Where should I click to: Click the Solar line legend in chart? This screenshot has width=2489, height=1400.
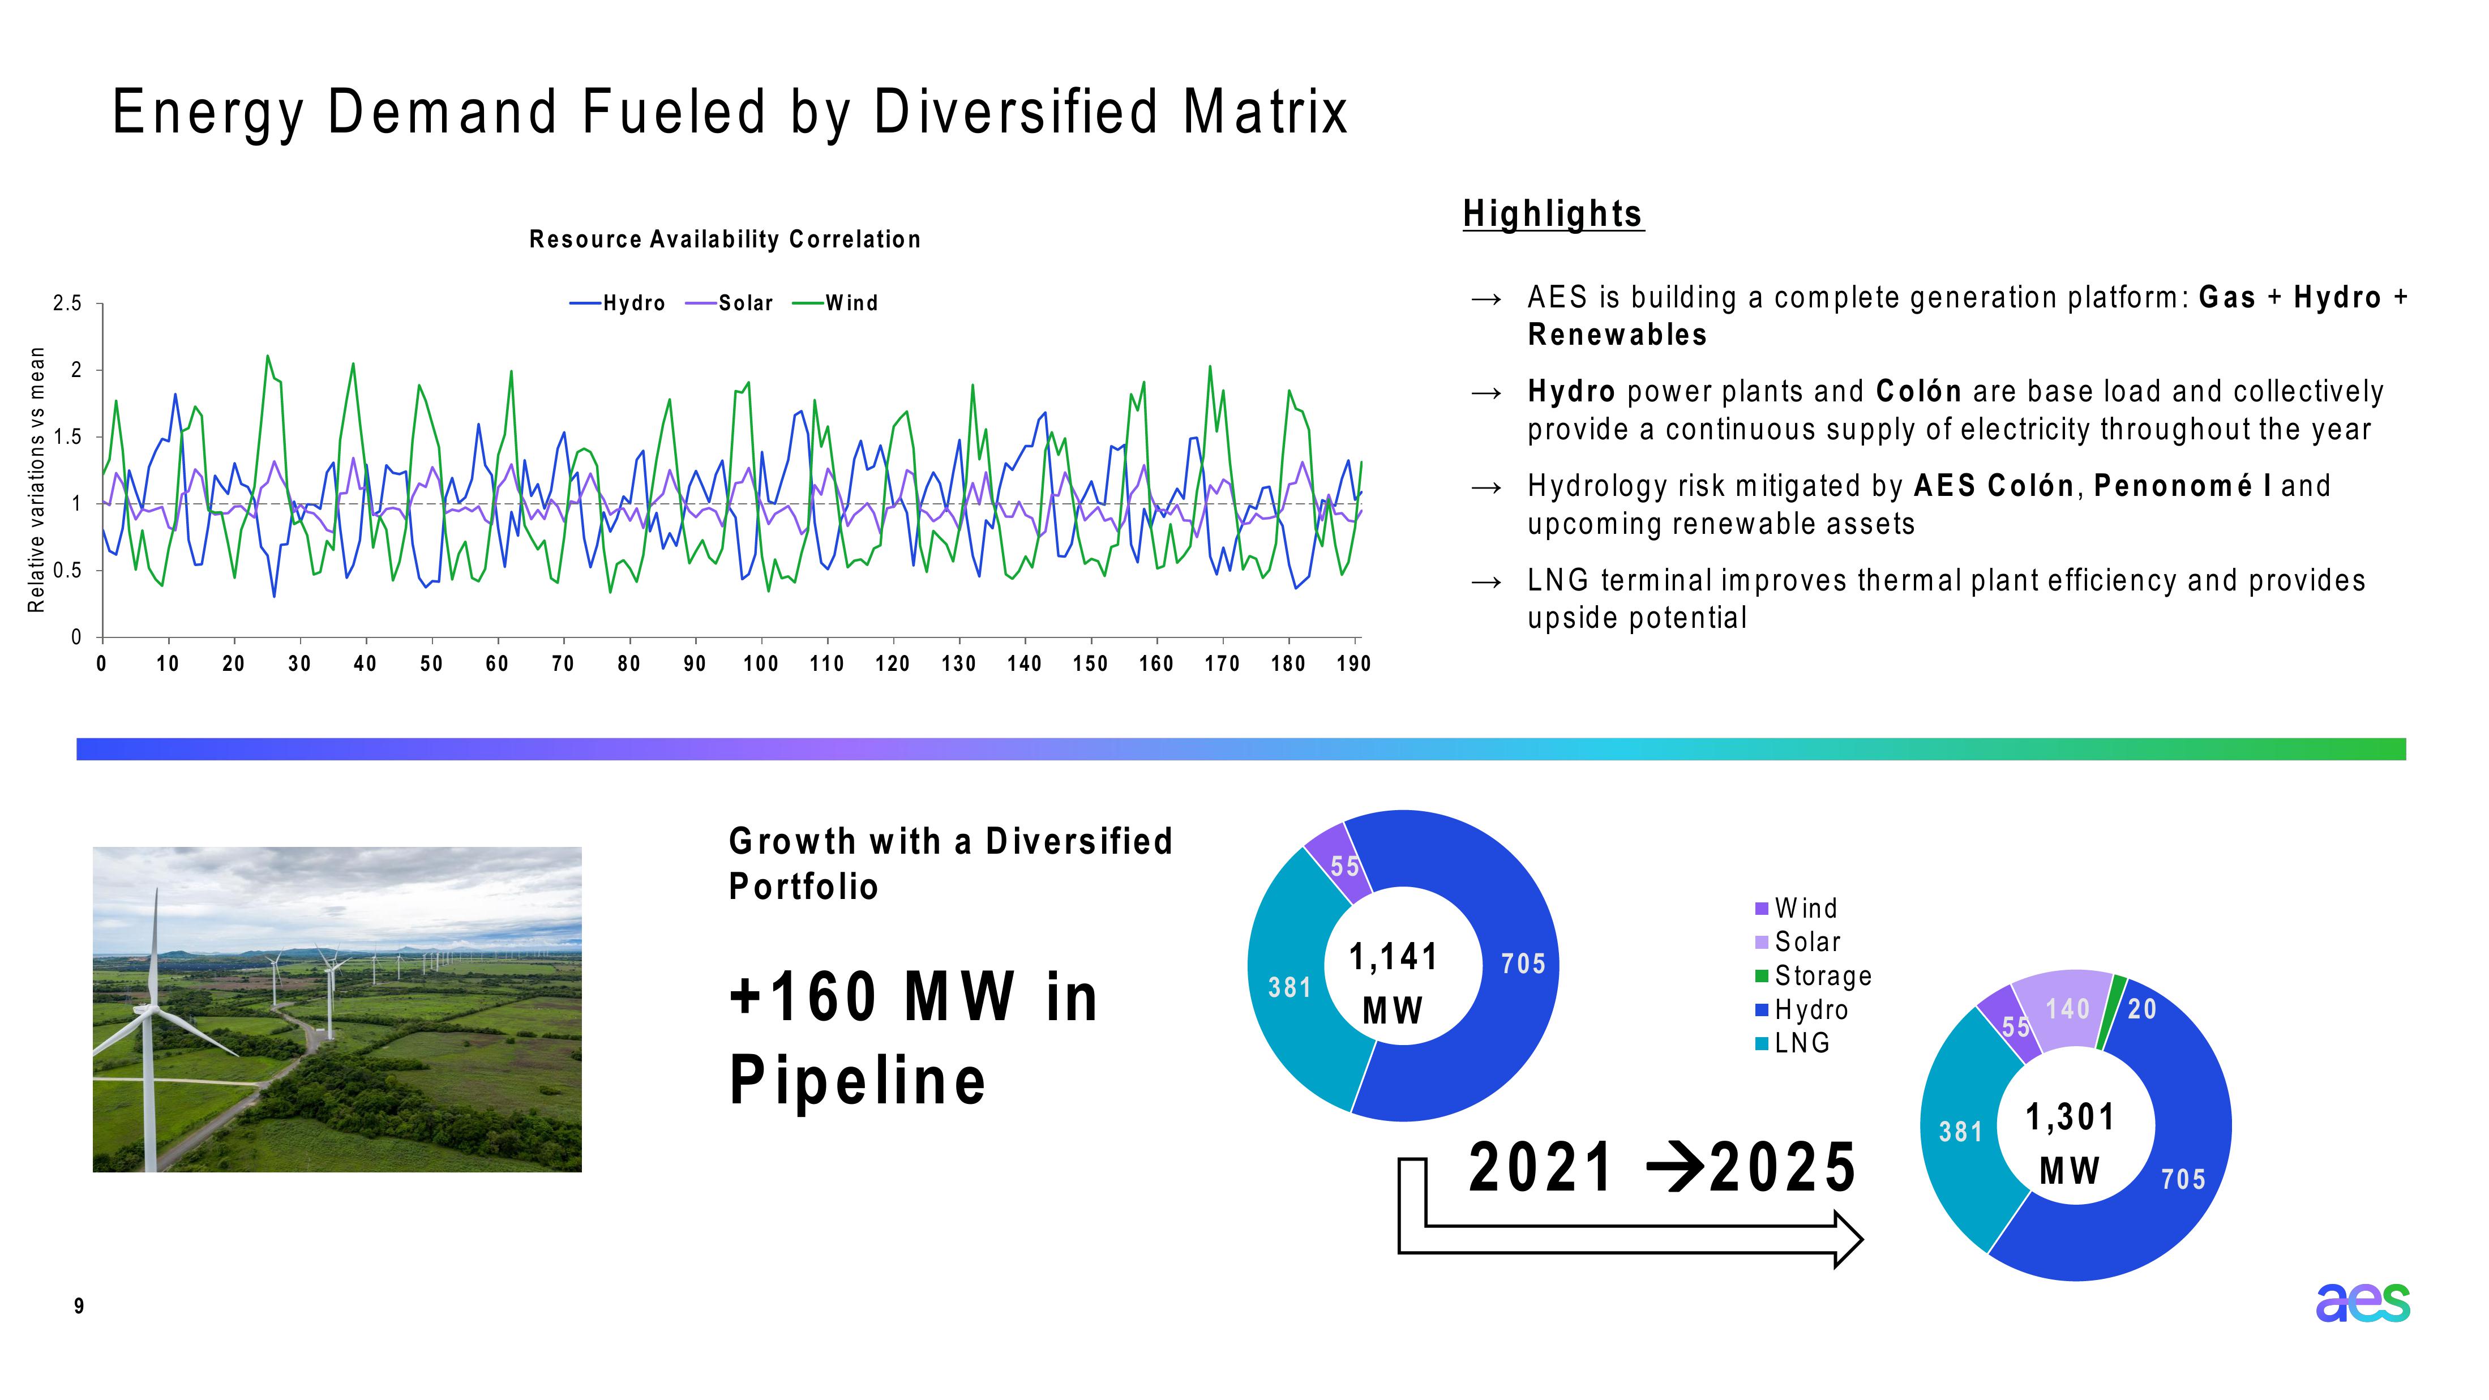(730, 303)
